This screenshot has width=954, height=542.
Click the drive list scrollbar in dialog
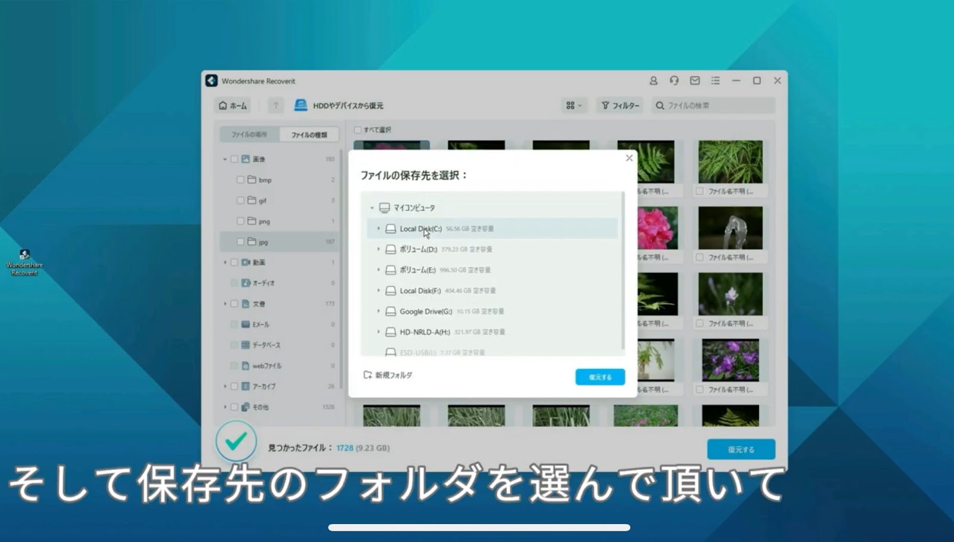pos(623,271)
